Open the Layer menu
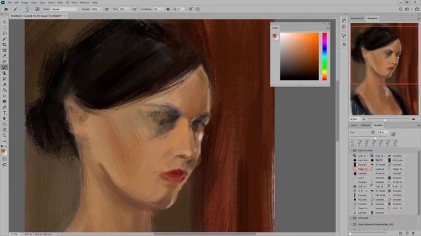 tap(34, 3)
